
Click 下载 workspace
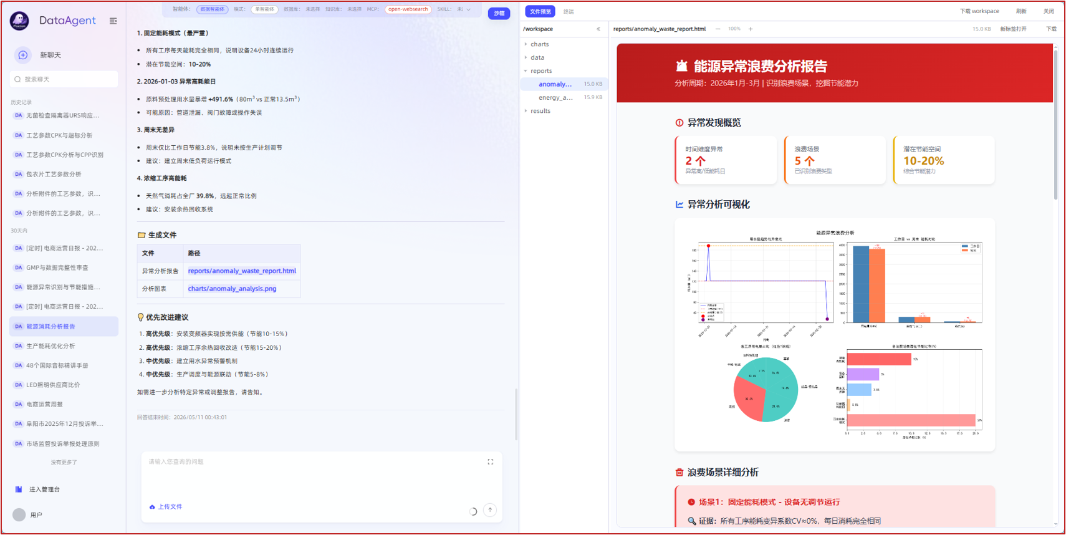click(979, 11)
